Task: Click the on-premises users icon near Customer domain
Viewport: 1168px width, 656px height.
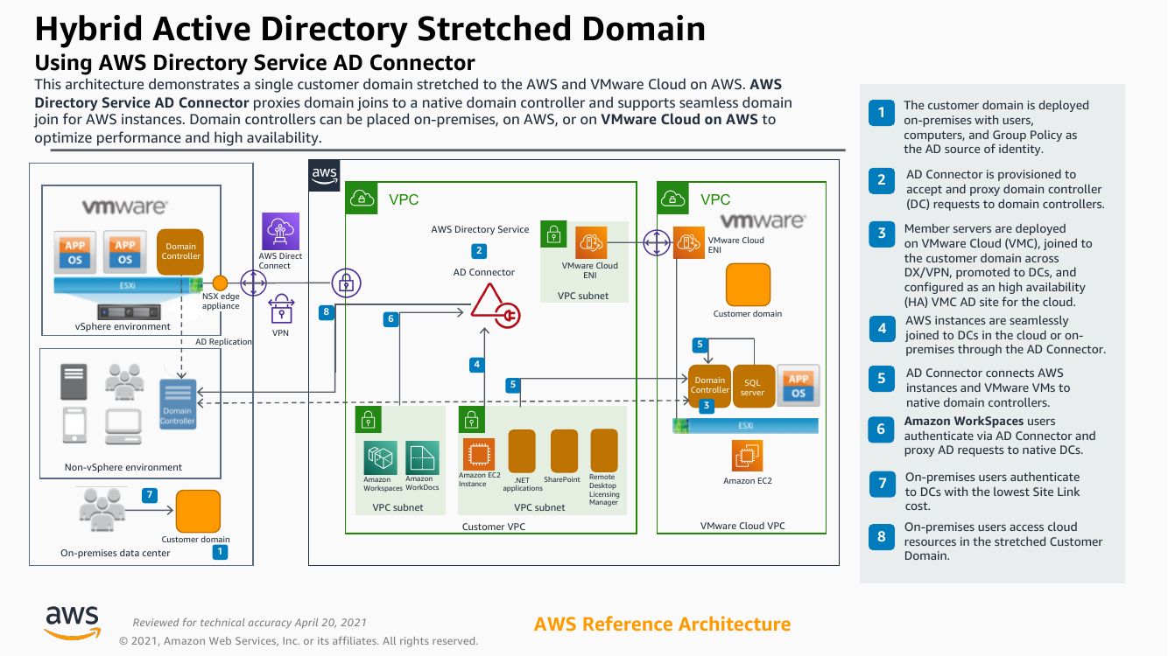Action: [103, 508]
